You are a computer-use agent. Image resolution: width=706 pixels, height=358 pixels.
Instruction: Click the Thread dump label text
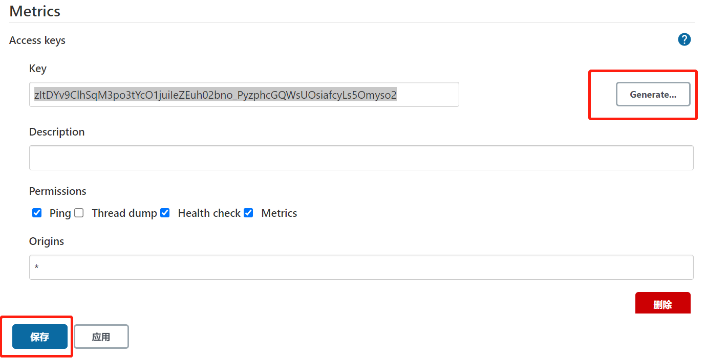[x=124, y=213]
